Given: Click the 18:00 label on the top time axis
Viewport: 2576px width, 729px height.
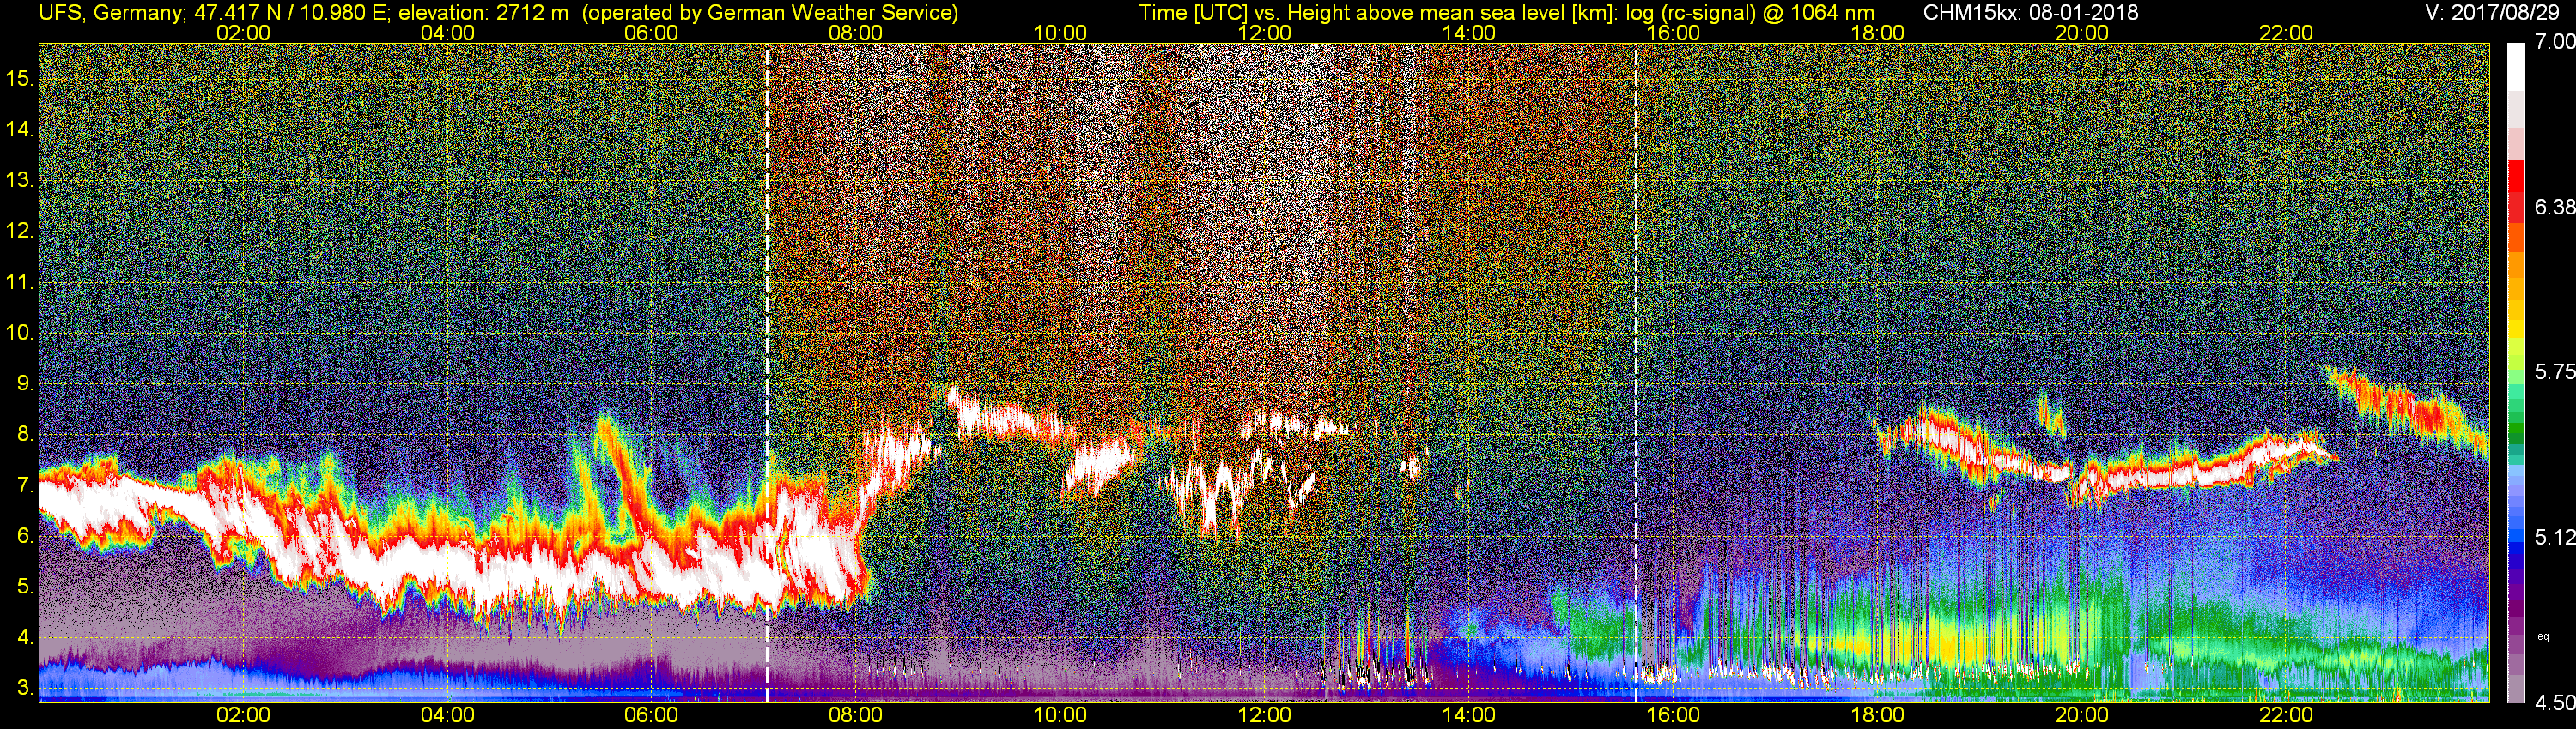Looking at the screenshot, I should point(1877,33).
